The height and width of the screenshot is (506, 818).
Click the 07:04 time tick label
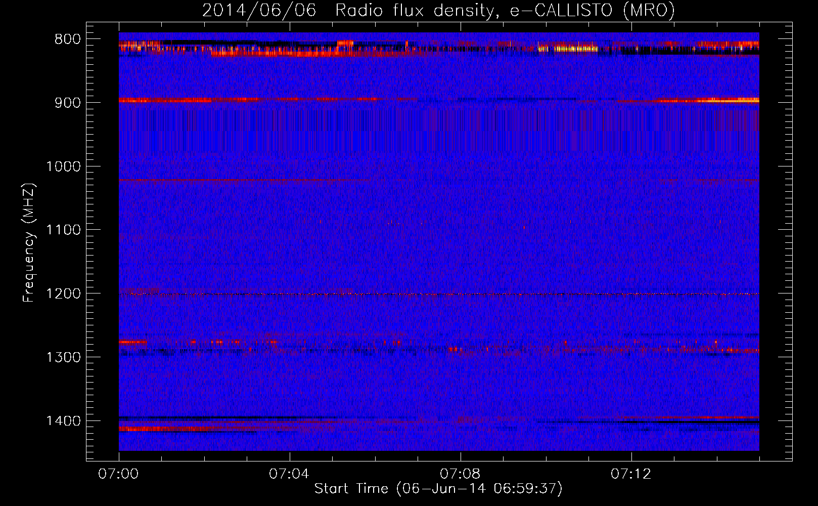289,474
